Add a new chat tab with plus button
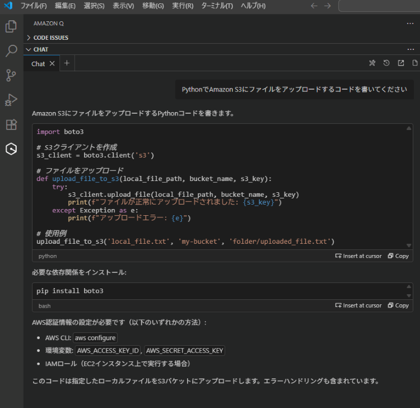 [x=67, y=63]
